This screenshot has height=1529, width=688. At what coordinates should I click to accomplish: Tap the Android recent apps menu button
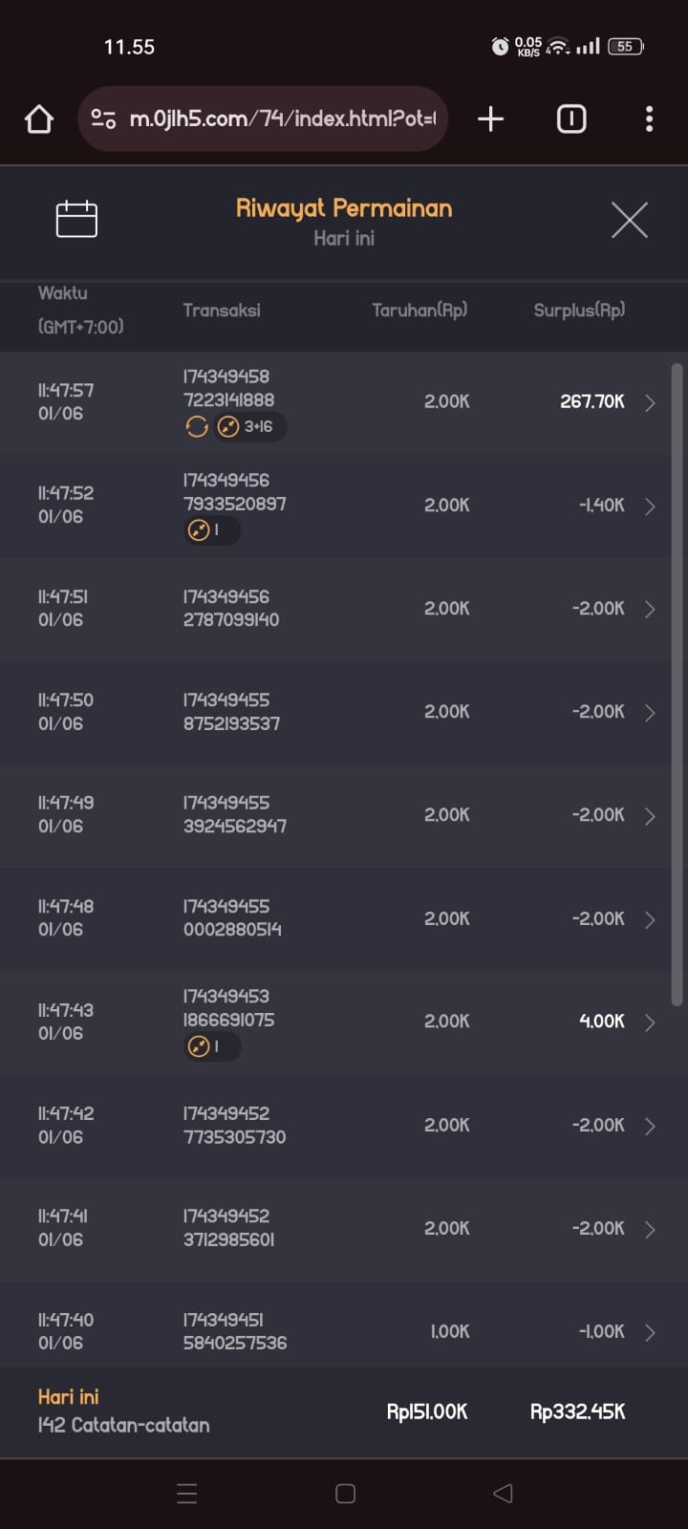[187, 1493]
